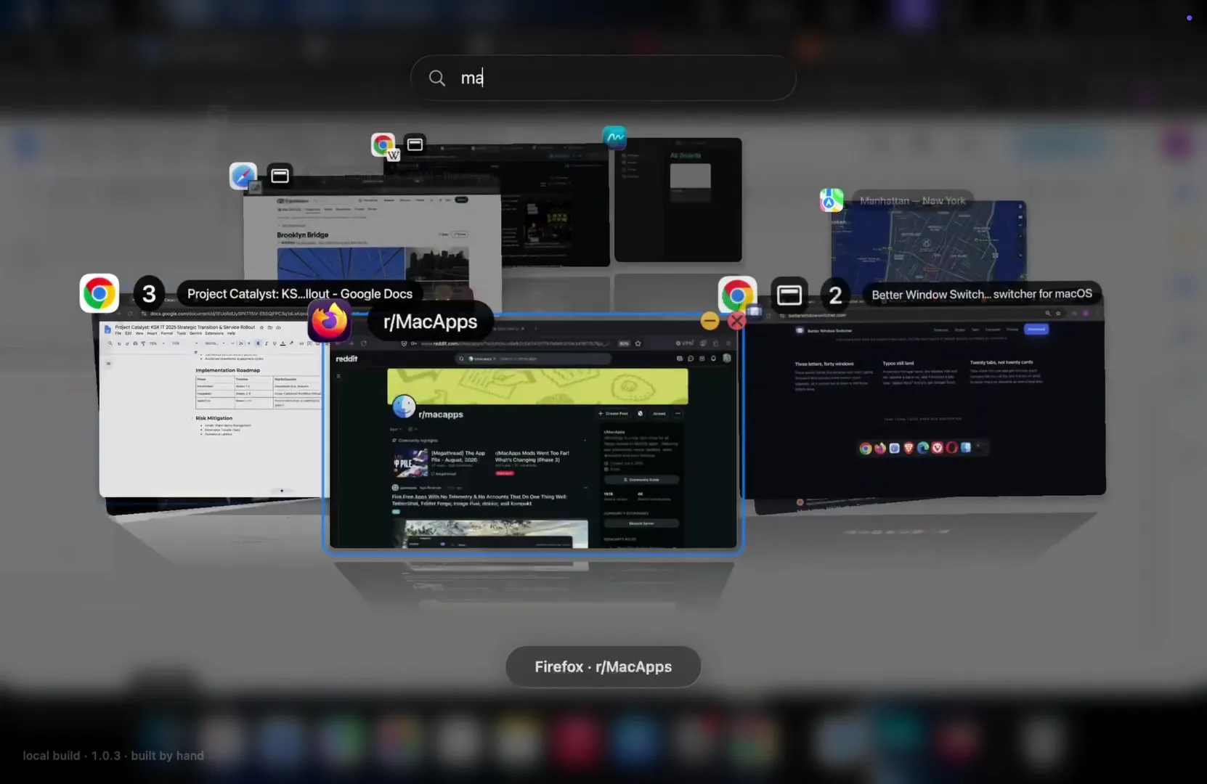Switch to the Reddit r/macapps window thumbnail
The width and height of the screenshot is (1207, 784).
pyautogui.click(x=533, y=434)
